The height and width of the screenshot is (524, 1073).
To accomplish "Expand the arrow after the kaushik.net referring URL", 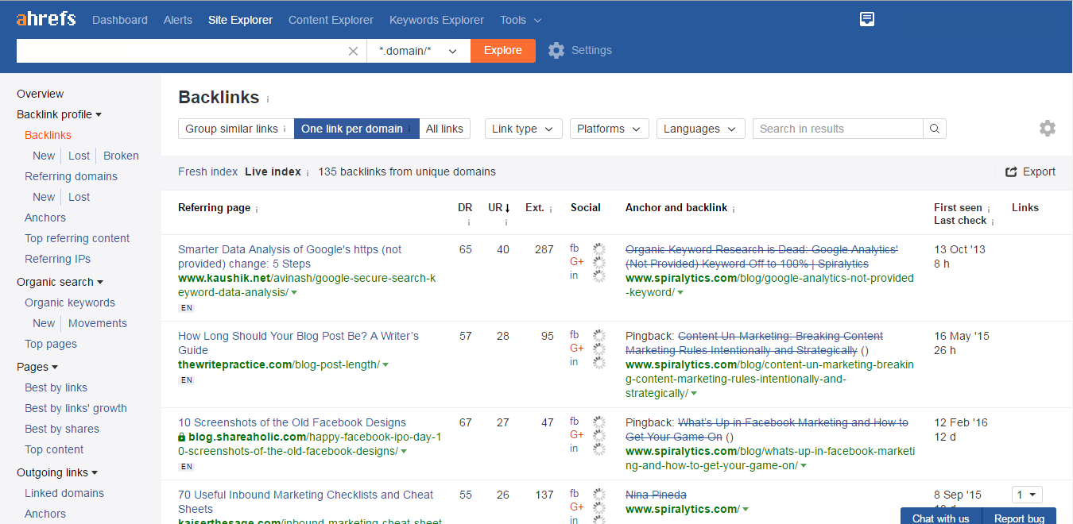I will pos(294,293).
